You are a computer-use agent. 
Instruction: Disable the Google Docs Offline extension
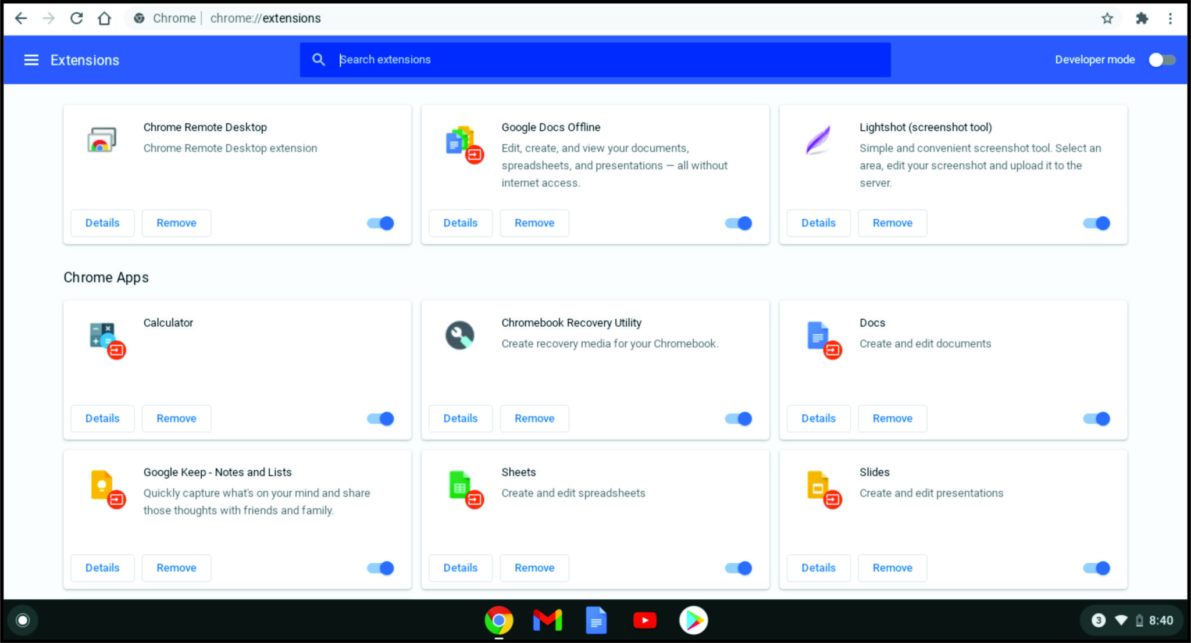tap(737, 223)
